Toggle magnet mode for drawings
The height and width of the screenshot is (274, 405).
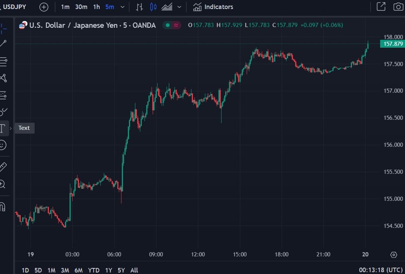point(3,206)
